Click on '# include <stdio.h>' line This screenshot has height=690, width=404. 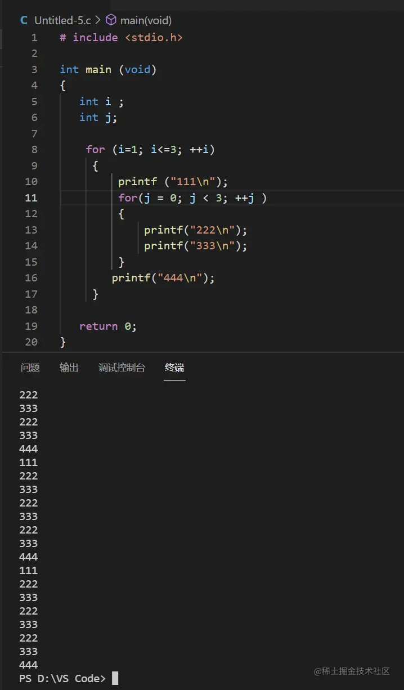click(x=121, y=38)
